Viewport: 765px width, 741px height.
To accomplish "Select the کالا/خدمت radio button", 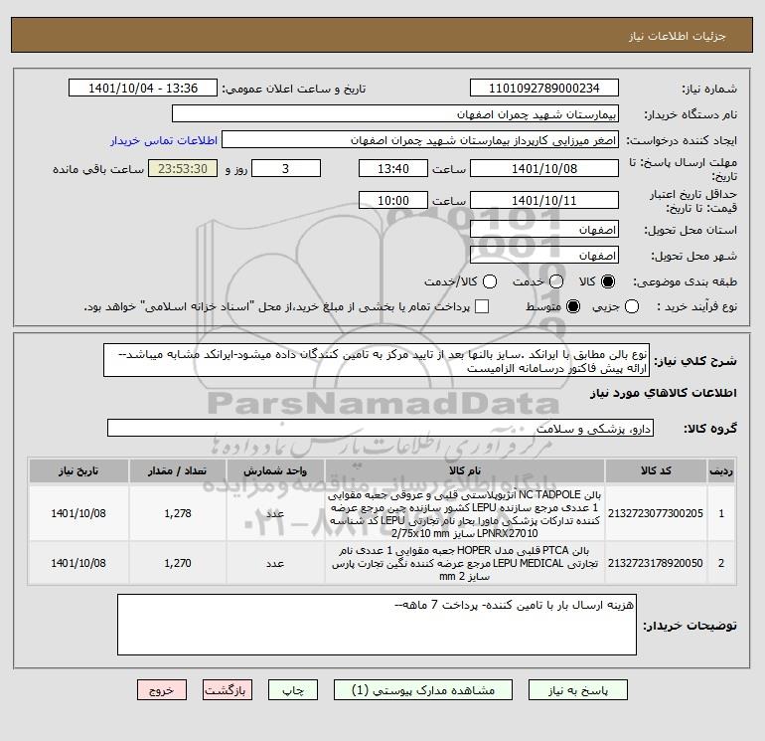I will [x=490, y=281].
